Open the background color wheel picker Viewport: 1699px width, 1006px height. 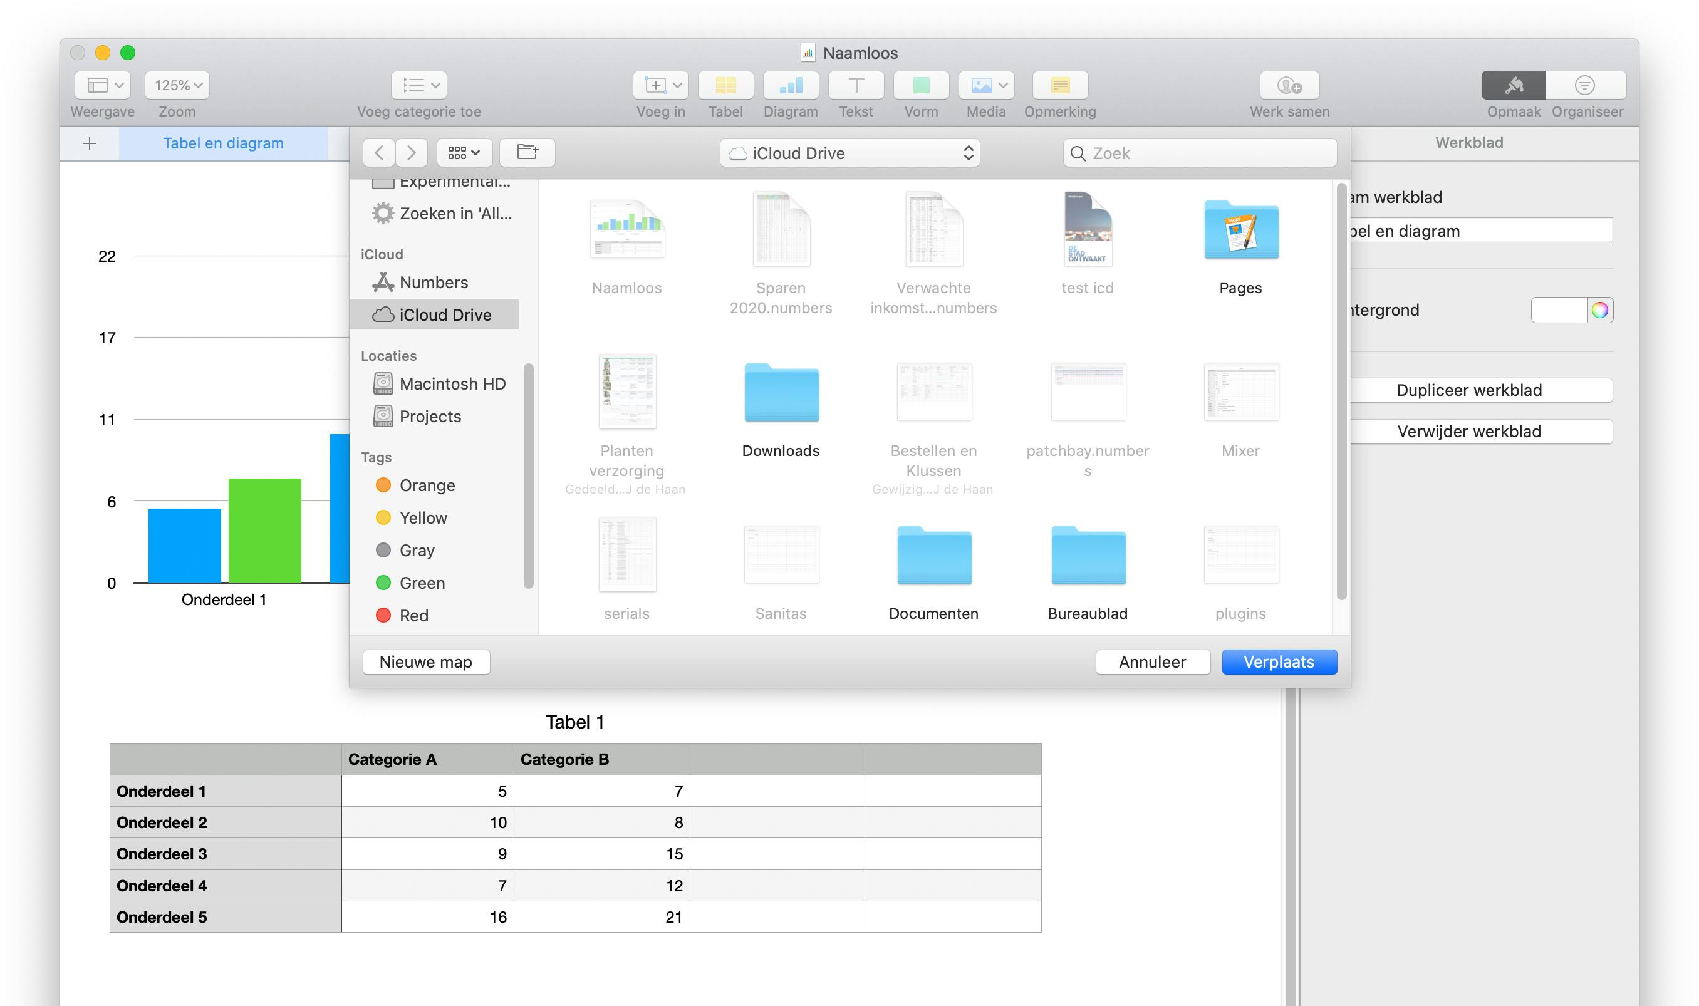[1599, 311]
